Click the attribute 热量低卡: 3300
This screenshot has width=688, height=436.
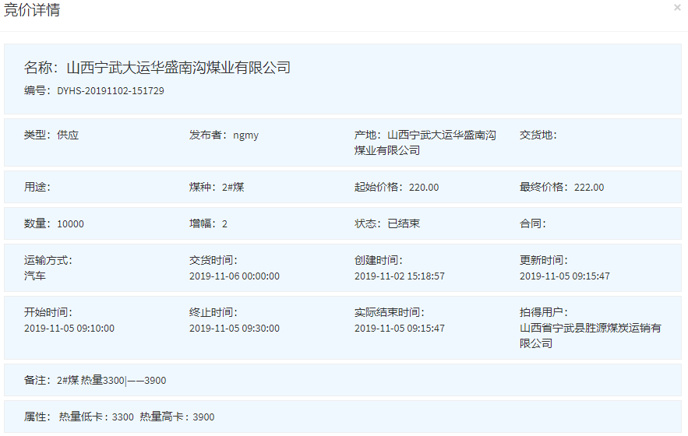coord(96,417)
